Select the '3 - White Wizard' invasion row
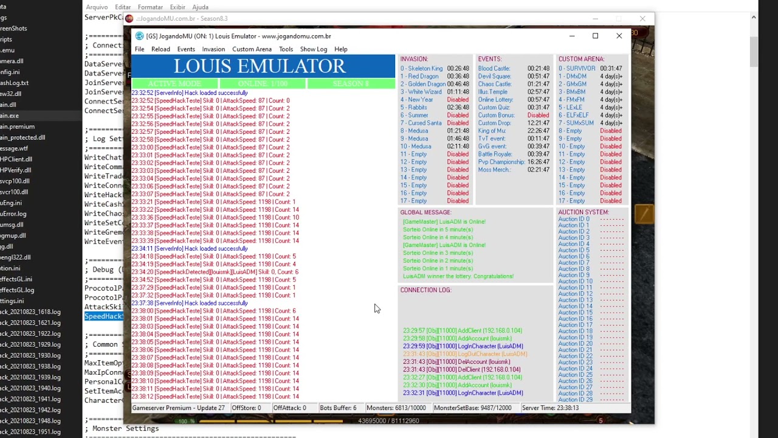The image size is (778, 438). tap(435, 92)
